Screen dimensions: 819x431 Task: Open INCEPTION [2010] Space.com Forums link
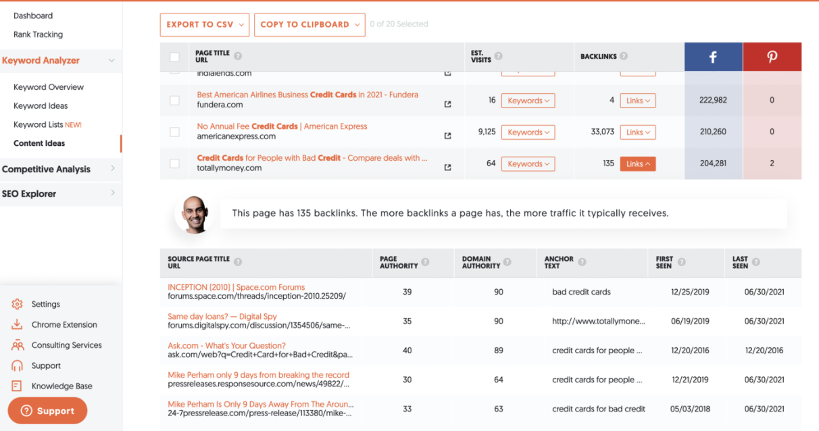click(237, 287)
